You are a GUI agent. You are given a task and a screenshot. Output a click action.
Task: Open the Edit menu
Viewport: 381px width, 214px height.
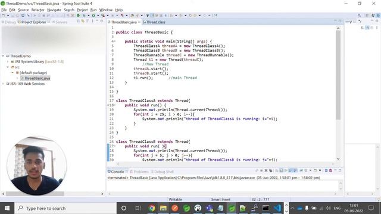(12, 10)
